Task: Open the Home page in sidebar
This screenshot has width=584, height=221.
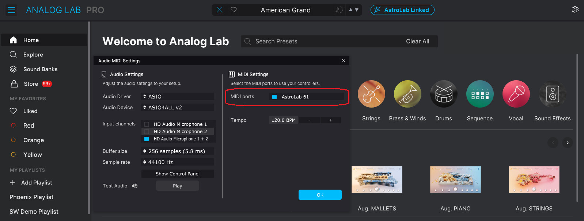Action: tap(44, 40)
